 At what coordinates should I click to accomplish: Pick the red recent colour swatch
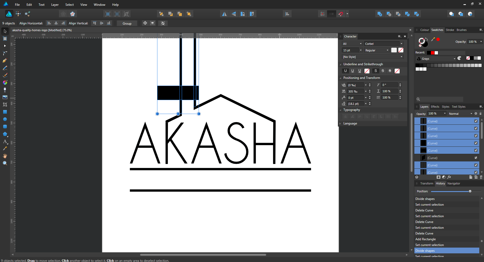click(x=432, y=53)
